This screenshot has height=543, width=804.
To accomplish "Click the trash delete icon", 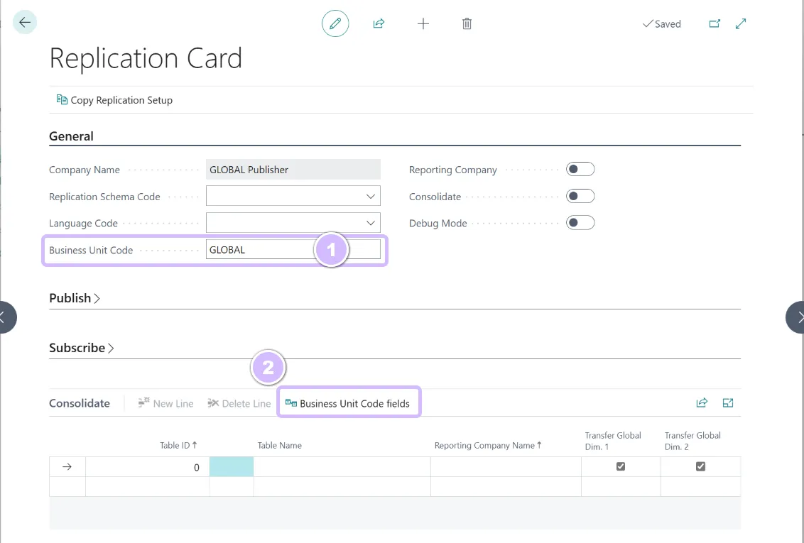I will pyautogui.click(x=467, y=23).
